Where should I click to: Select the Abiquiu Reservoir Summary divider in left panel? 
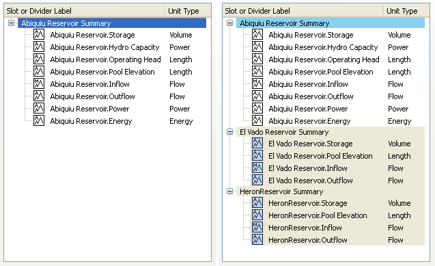coord(112,23)
